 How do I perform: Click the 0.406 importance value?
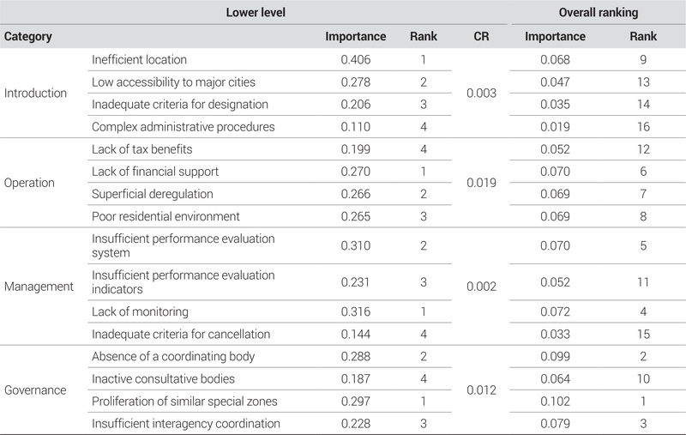pos(354,60)
